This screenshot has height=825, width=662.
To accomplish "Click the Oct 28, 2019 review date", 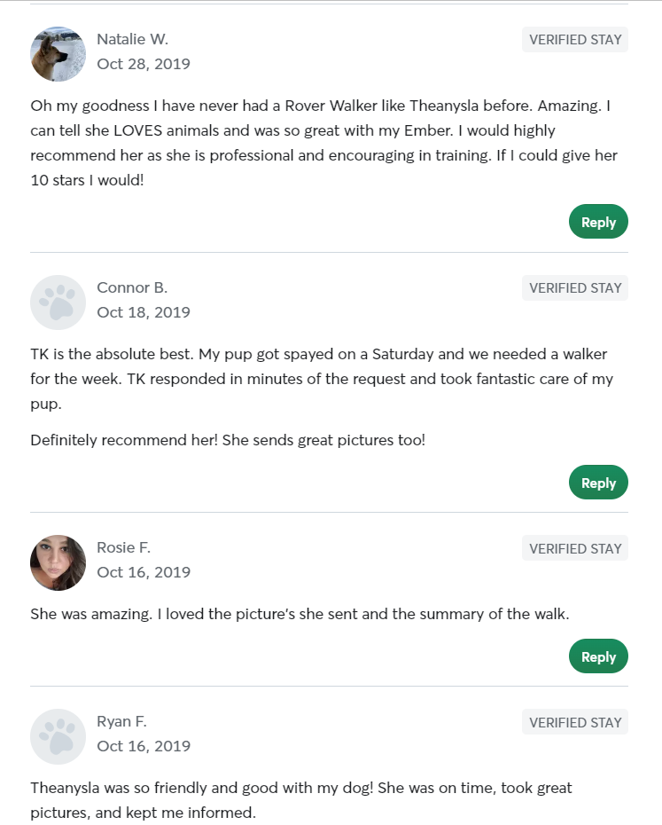I will pos(144,64).
